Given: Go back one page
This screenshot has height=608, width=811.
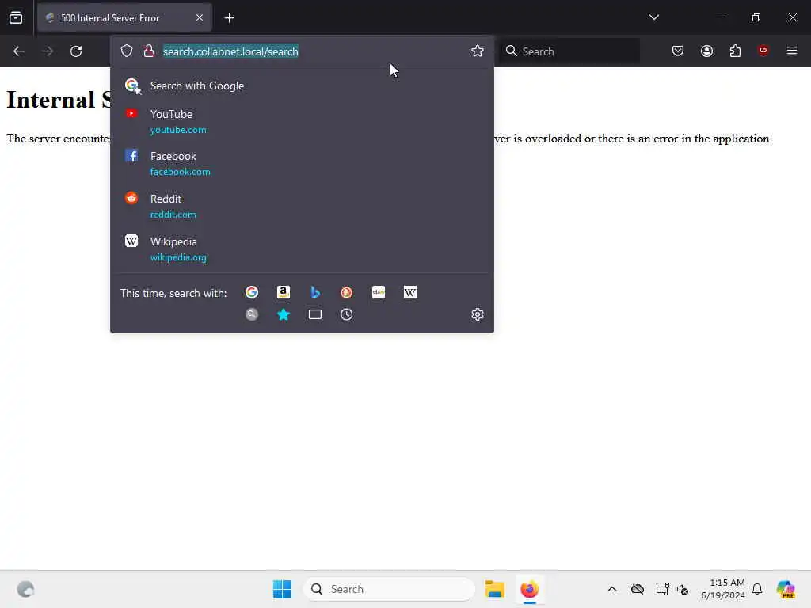Looking at the screenshot, I should click(19, 51).
